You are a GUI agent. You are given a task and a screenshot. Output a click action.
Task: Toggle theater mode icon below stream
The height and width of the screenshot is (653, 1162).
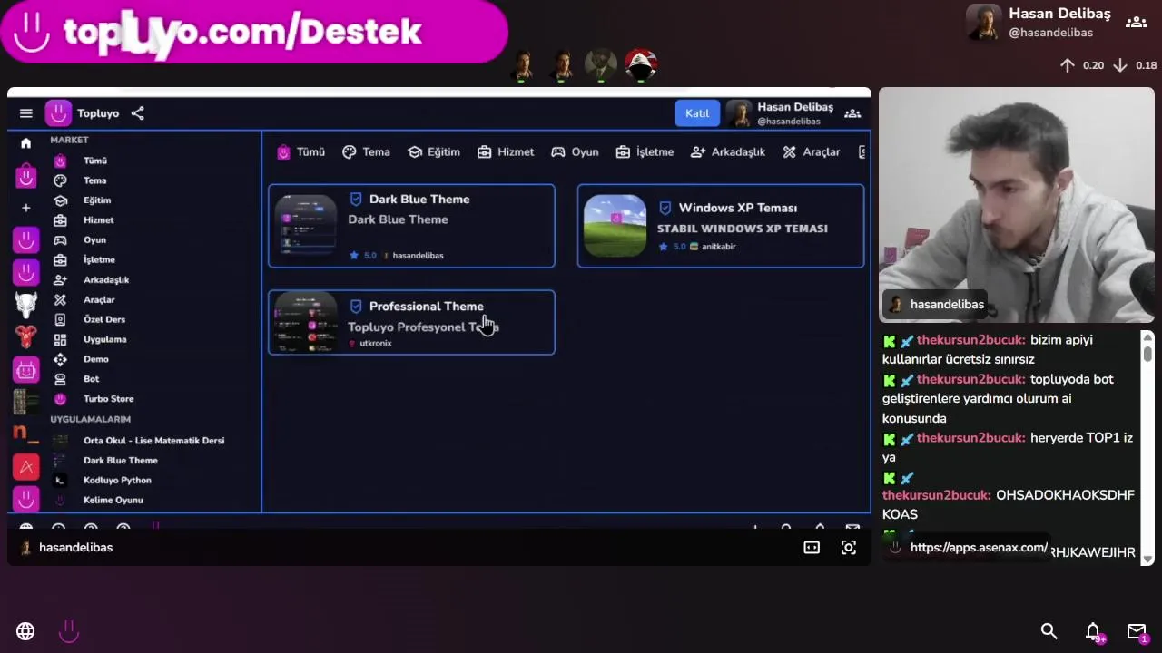tap(812, 548)
